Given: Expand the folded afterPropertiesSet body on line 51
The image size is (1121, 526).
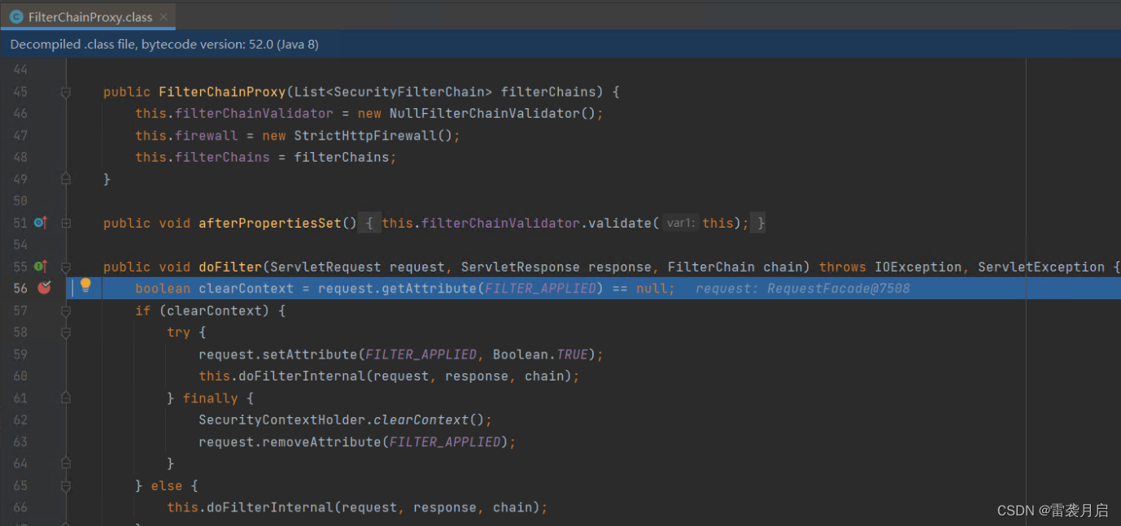Looking at the screenshot, I should tap(66, 222).
